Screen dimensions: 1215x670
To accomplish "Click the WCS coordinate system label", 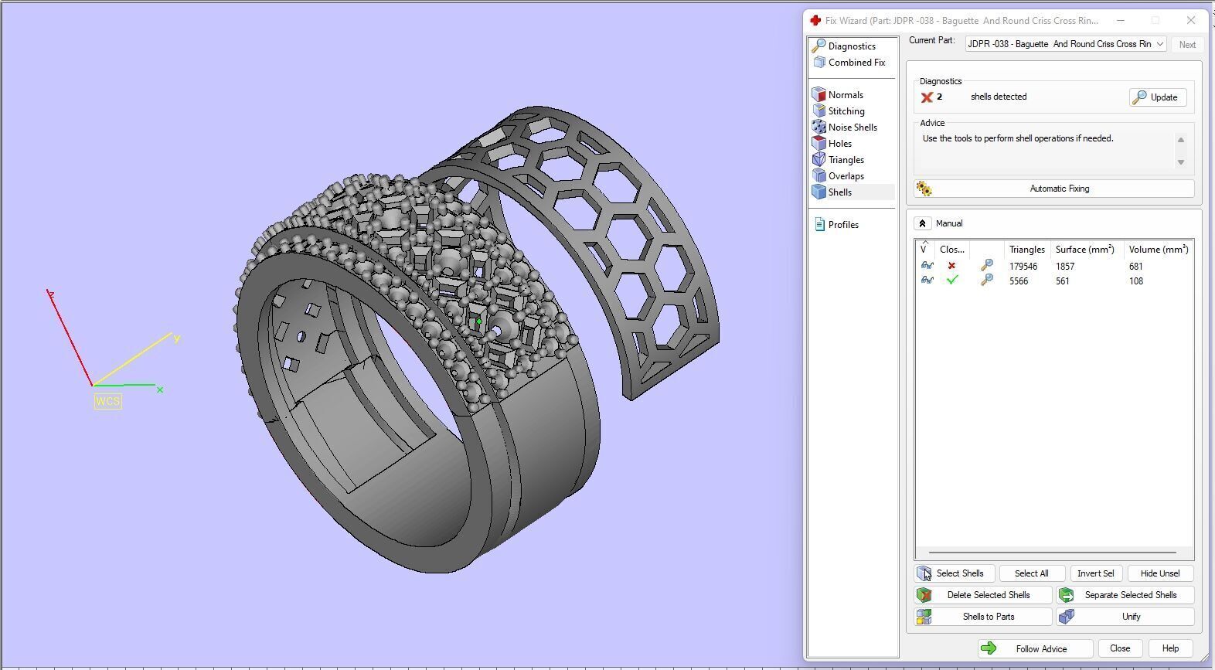I will (x=107, y=401).
